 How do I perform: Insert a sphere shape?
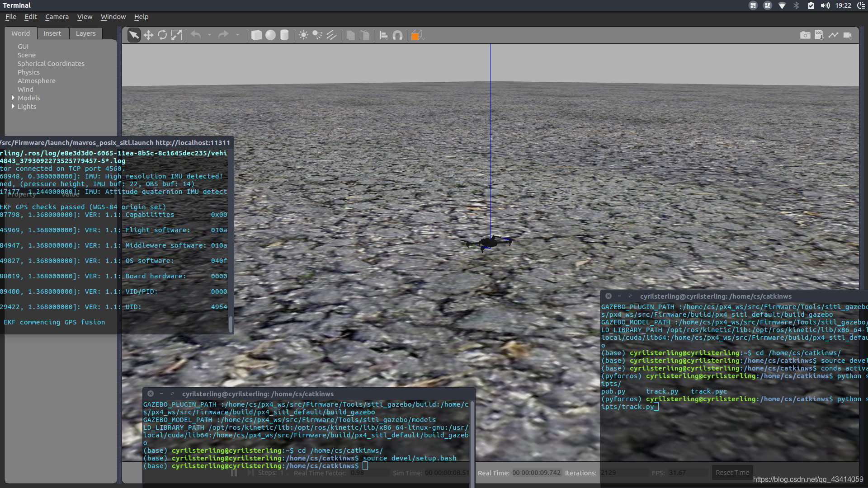point(270,35)
